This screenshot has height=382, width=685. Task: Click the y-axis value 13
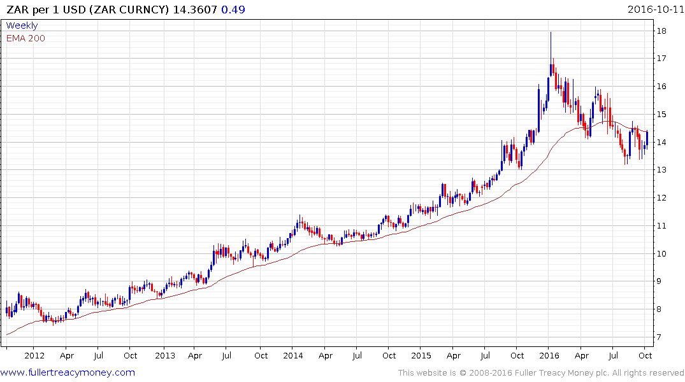[661, 170]
